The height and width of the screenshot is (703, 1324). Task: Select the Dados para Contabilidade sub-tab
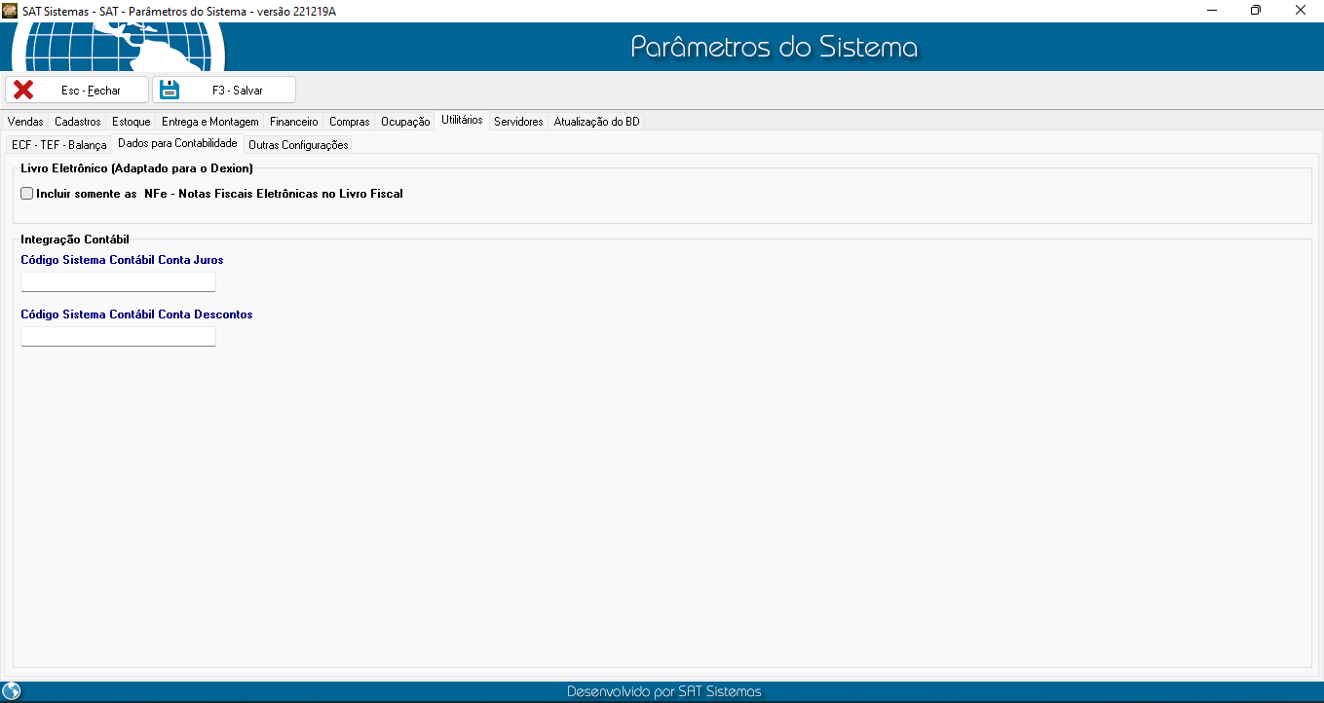click(177, 143)
